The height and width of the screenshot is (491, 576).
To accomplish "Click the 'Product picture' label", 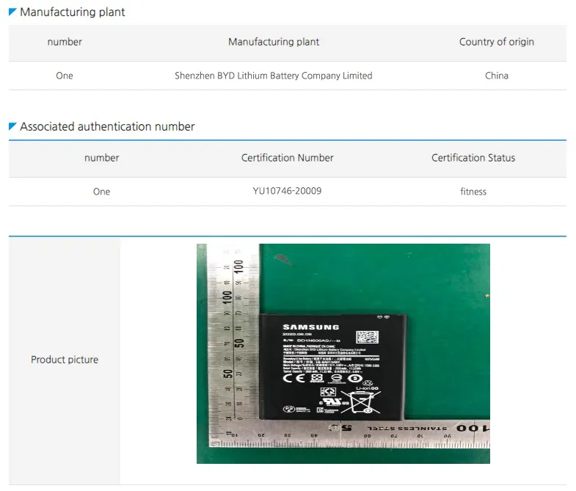I will (x=65, y=360).
